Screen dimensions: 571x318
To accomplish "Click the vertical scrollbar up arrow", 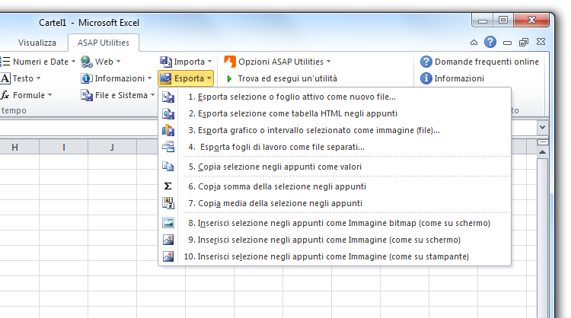I will point(542,152).
